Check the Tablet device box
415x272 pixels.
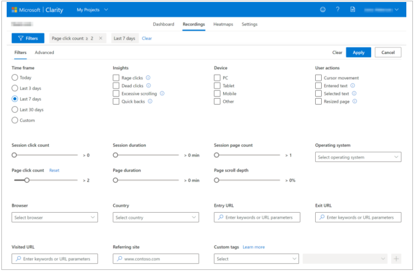tap(217, 85)
